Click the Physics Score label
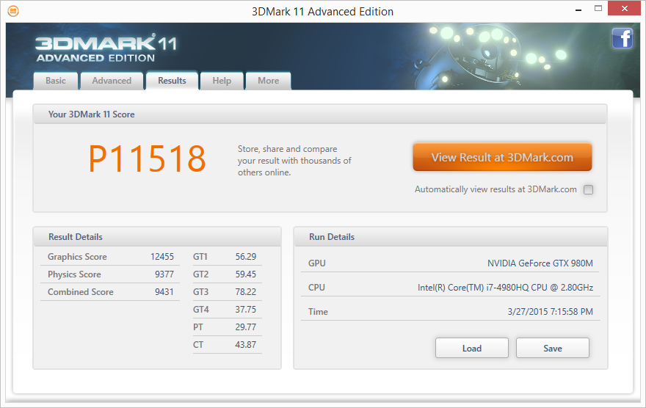This screenshot has width=646, height=408. [74, 274]
